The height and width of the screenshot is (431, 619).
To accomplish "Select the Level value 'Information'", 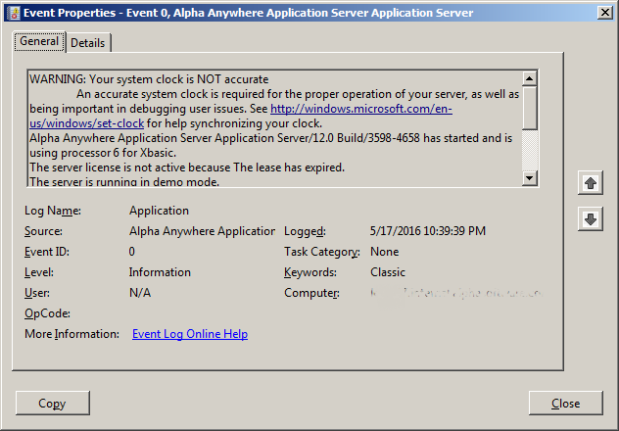I will point(160,272).
